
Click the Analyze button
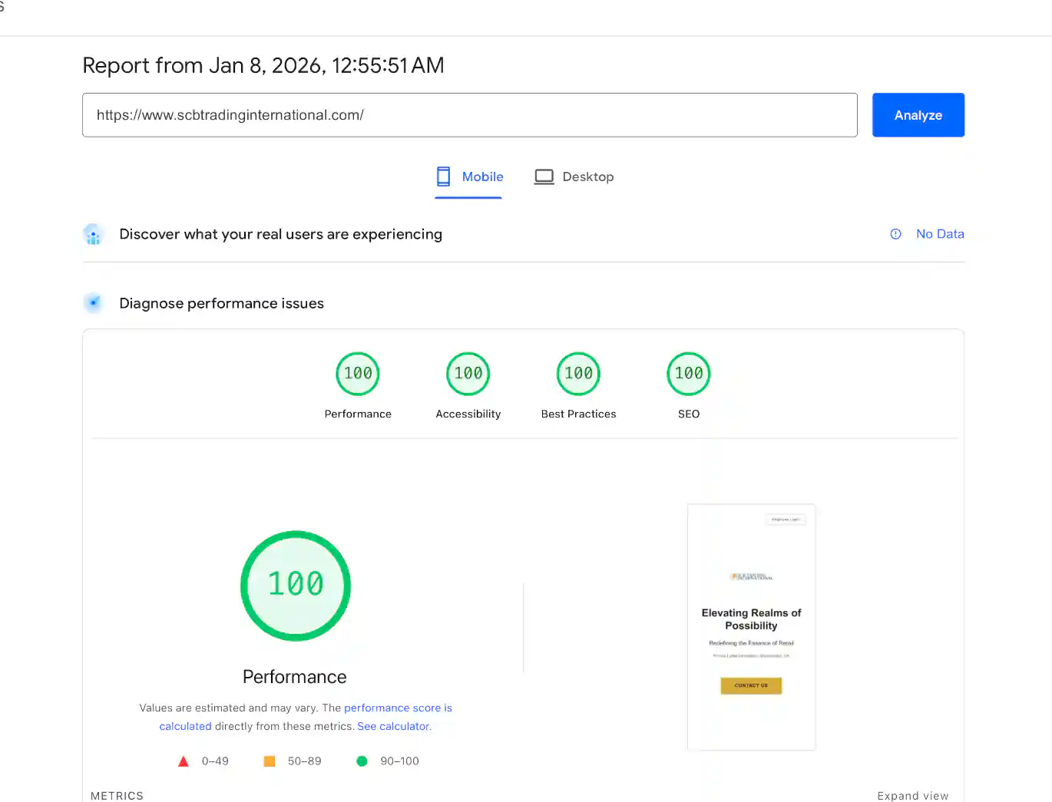click(918, 114)
